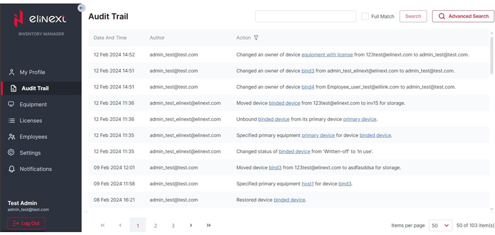
Task: Click the scrollbar up arrow
Action: tap(491, 33)
